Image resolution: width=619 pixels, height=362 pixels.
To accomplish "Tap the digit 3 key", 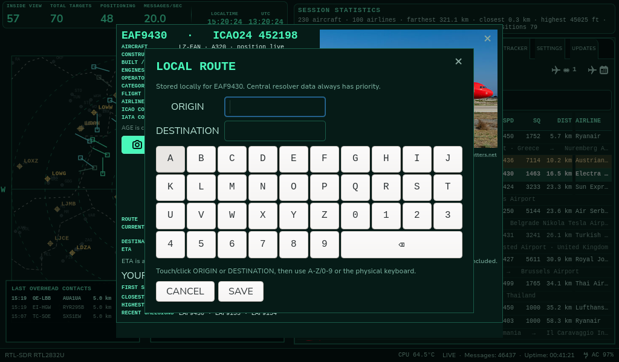I will point(448,216).
